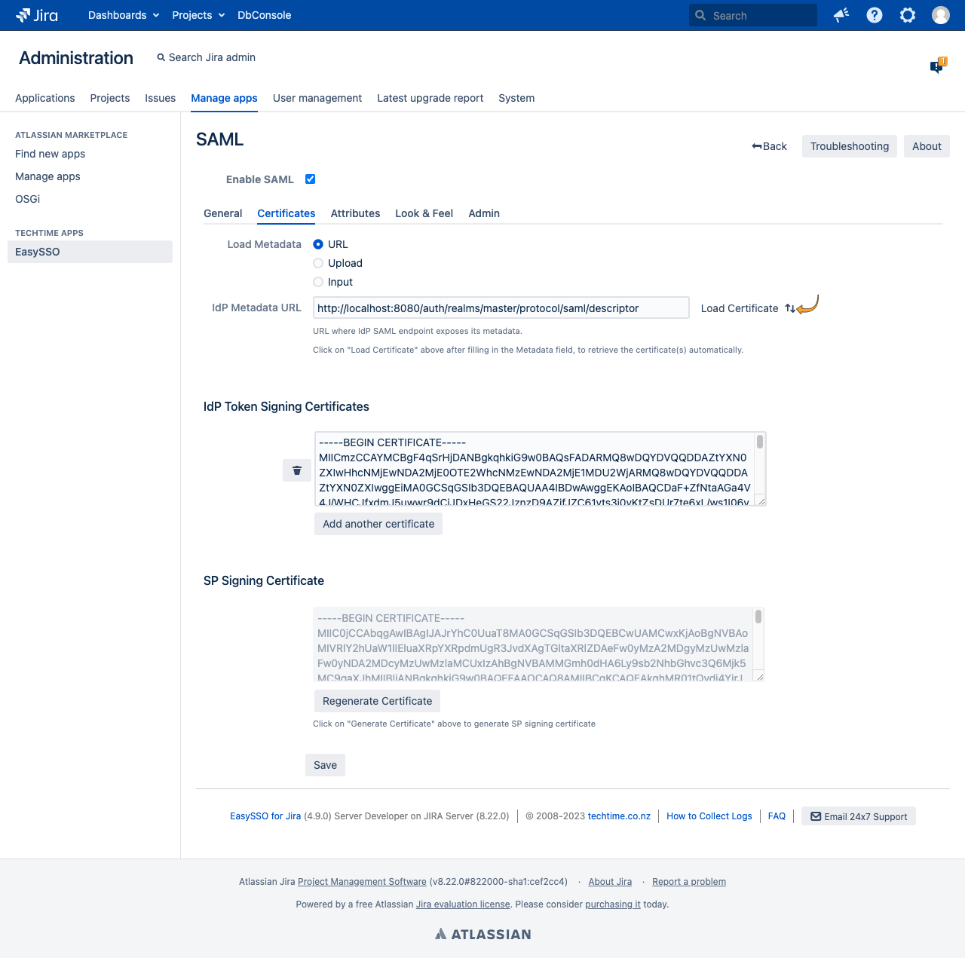Open the DbConsole menu item

point(264,15)
